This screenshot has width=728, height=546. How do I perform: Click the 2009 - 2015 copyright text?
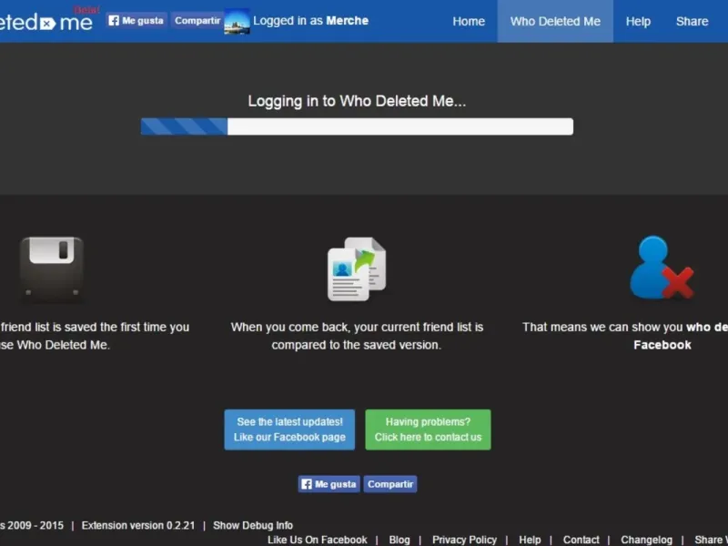coord(32,525)
